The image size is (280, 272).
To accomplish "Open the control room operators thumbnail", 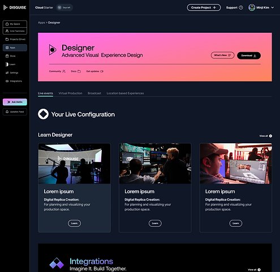I will click(x=155, y=163).
